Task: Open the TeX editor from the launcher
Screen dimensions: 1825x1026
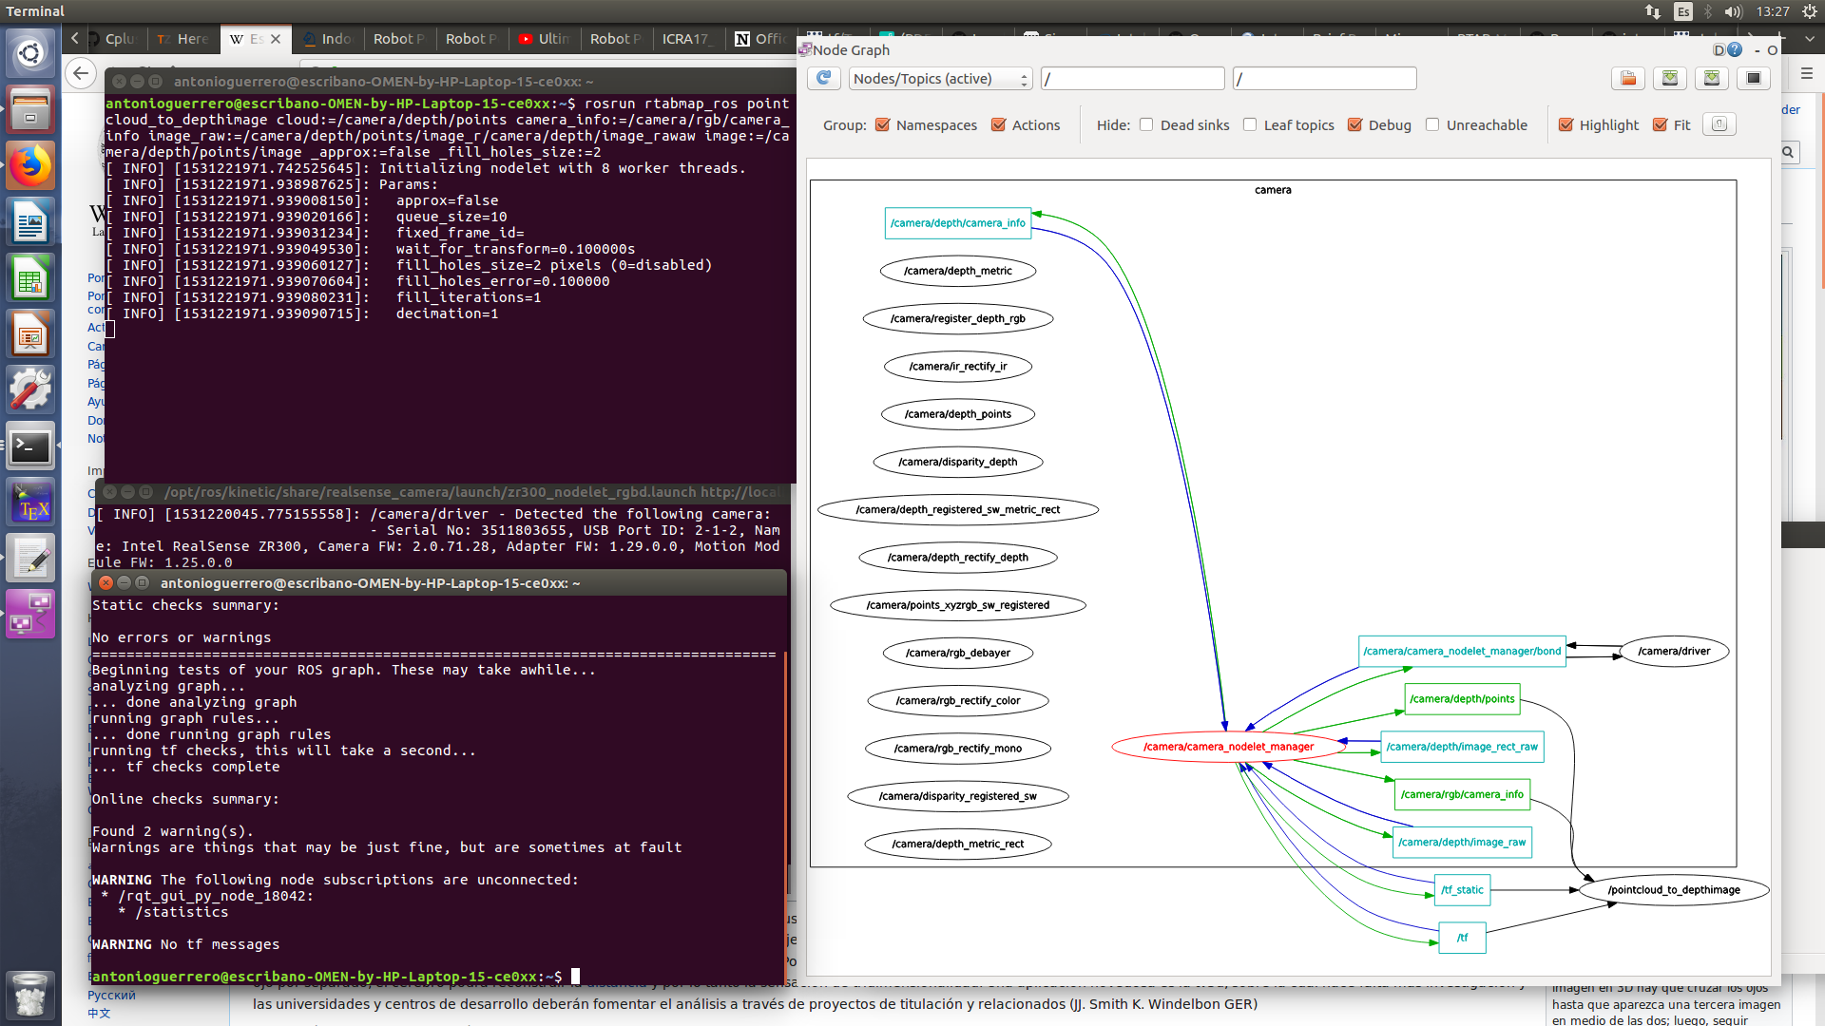Action: (31, 502)
